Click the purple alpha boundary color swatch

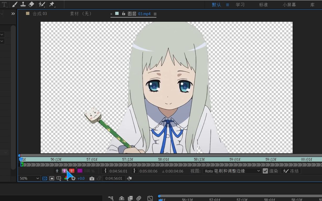(80, 171)
